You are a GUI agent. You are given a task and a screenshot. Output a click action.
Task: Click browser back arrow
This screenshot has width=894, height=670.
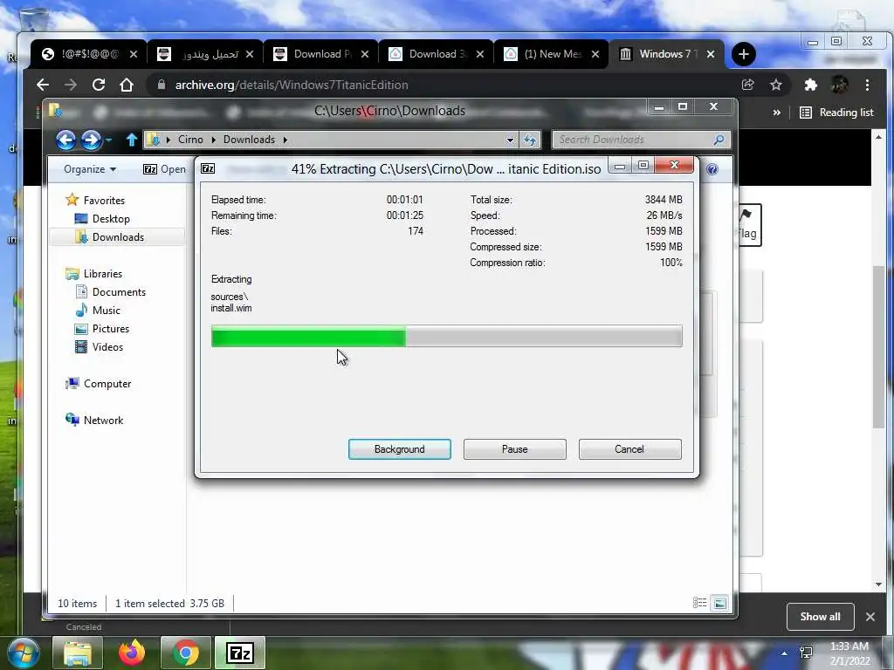tap(43, 85)
